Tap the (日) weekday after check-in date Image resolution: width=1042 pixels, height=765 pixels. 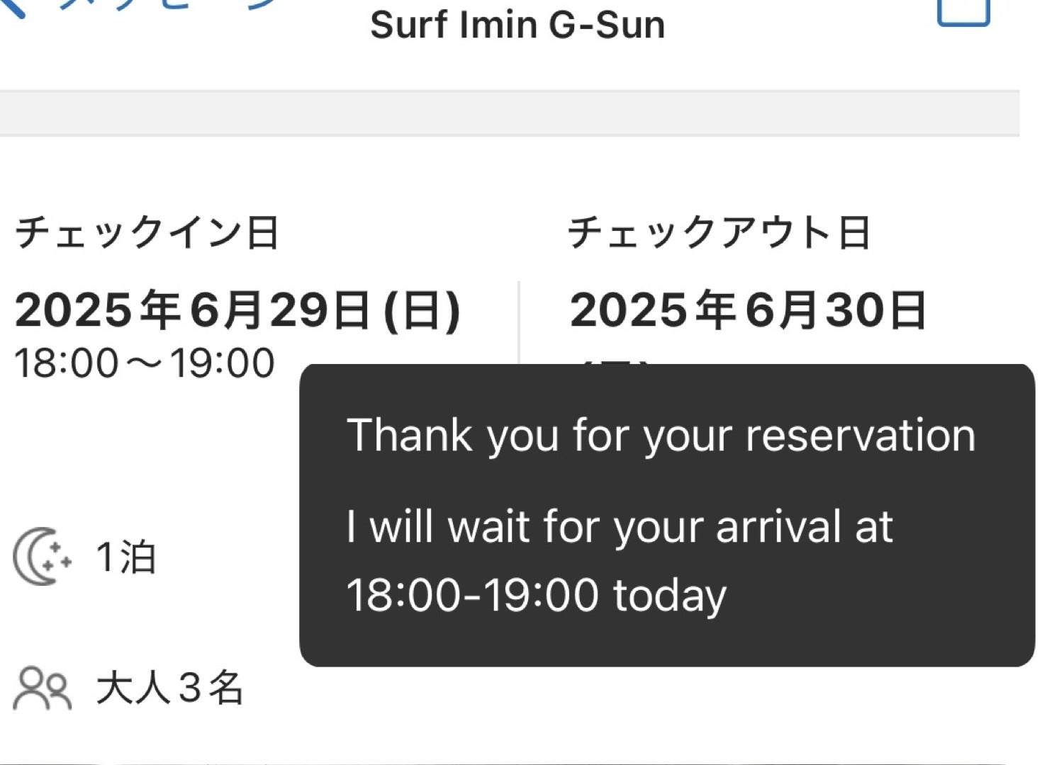pos(422,310)
